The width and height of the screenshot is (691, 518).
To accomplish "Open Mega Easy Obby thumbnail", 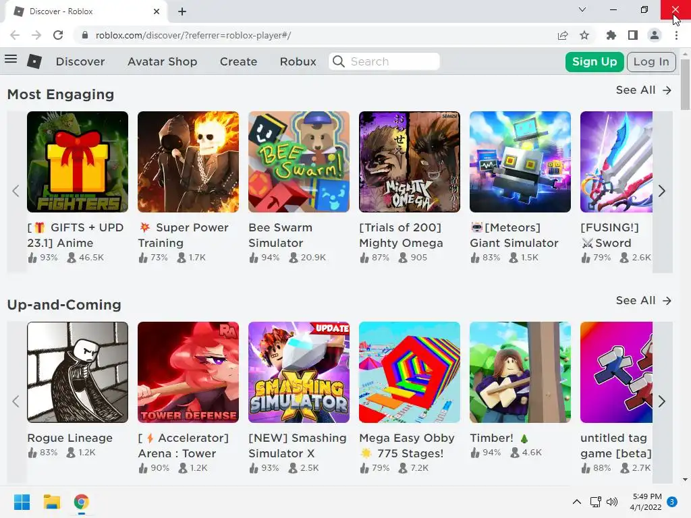I will tap(410, 372).
